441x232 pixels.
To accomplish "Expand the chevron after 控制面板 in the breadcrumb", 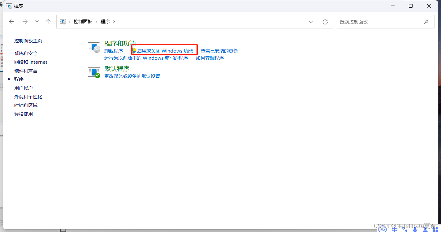I will tap(97, 22).
